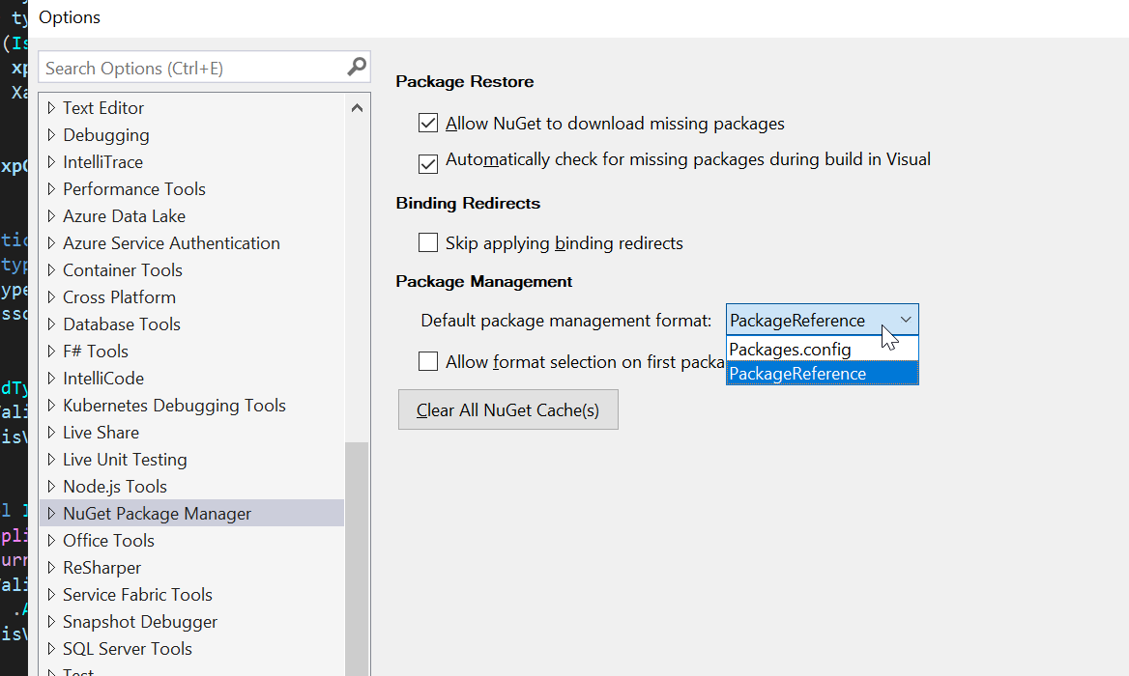Uncheck automatically check for missing packages
1129x676 pixels.
[428, 163]
